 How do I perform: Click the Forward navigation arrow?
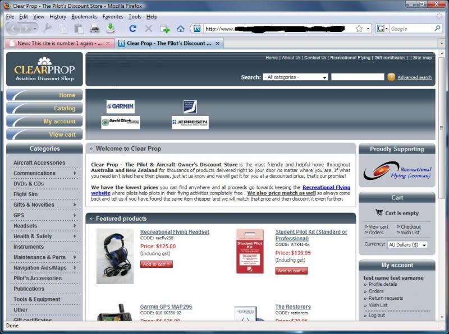point(26,29)
